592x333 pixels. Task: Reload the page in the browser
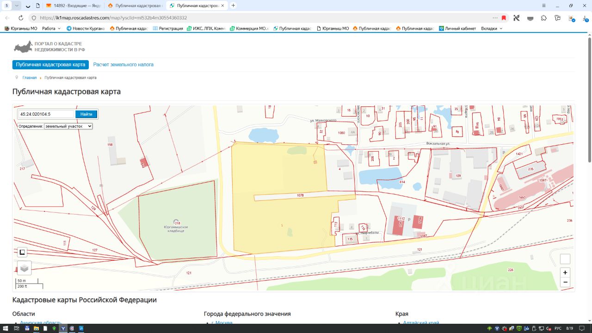click(21, 18)
